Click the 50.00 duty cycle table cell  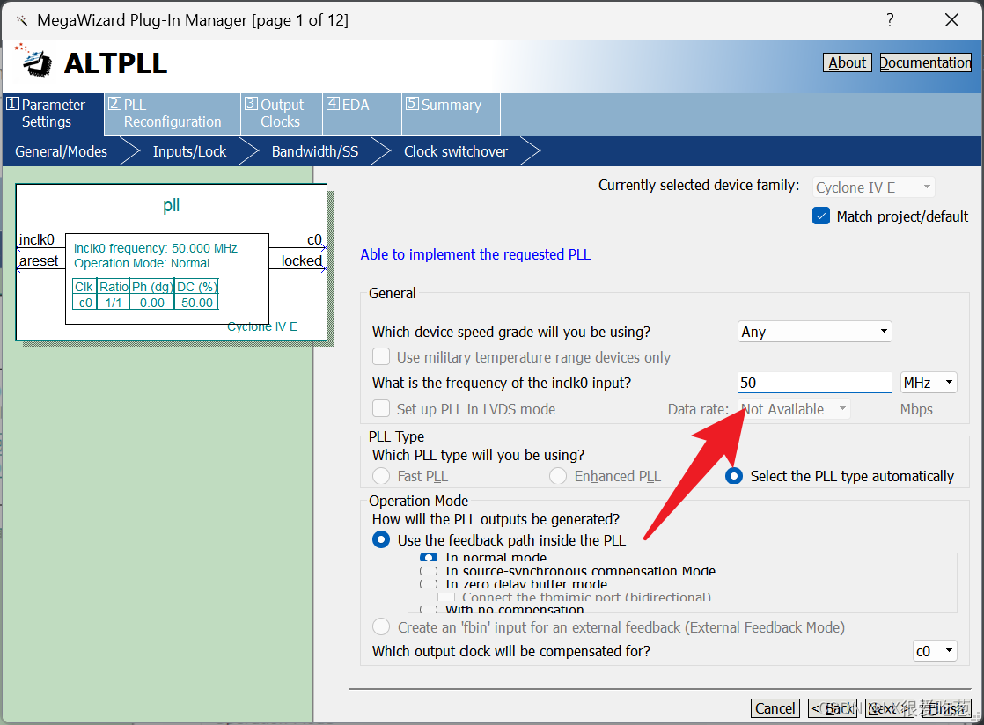tap(197, 303)
